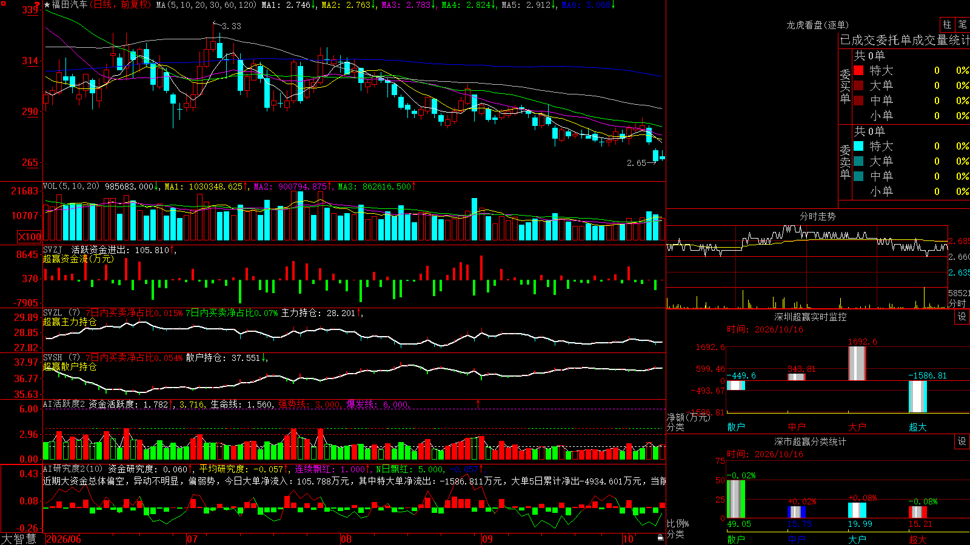The height and width of the screenshot is (545, 970).
Task: Click the star icon before 福田汽车
Action: (47, 5)
